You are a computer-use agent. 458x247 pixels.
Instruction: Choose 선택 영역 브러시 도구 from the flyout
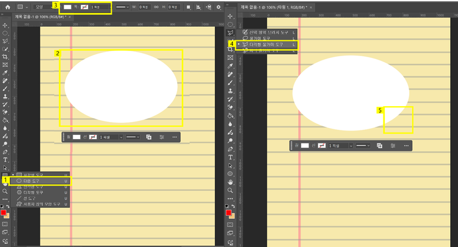click(266, 32)
